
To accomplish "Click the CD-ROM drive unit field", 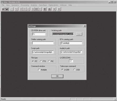I will pyautogui.click(x=39, y=34).
